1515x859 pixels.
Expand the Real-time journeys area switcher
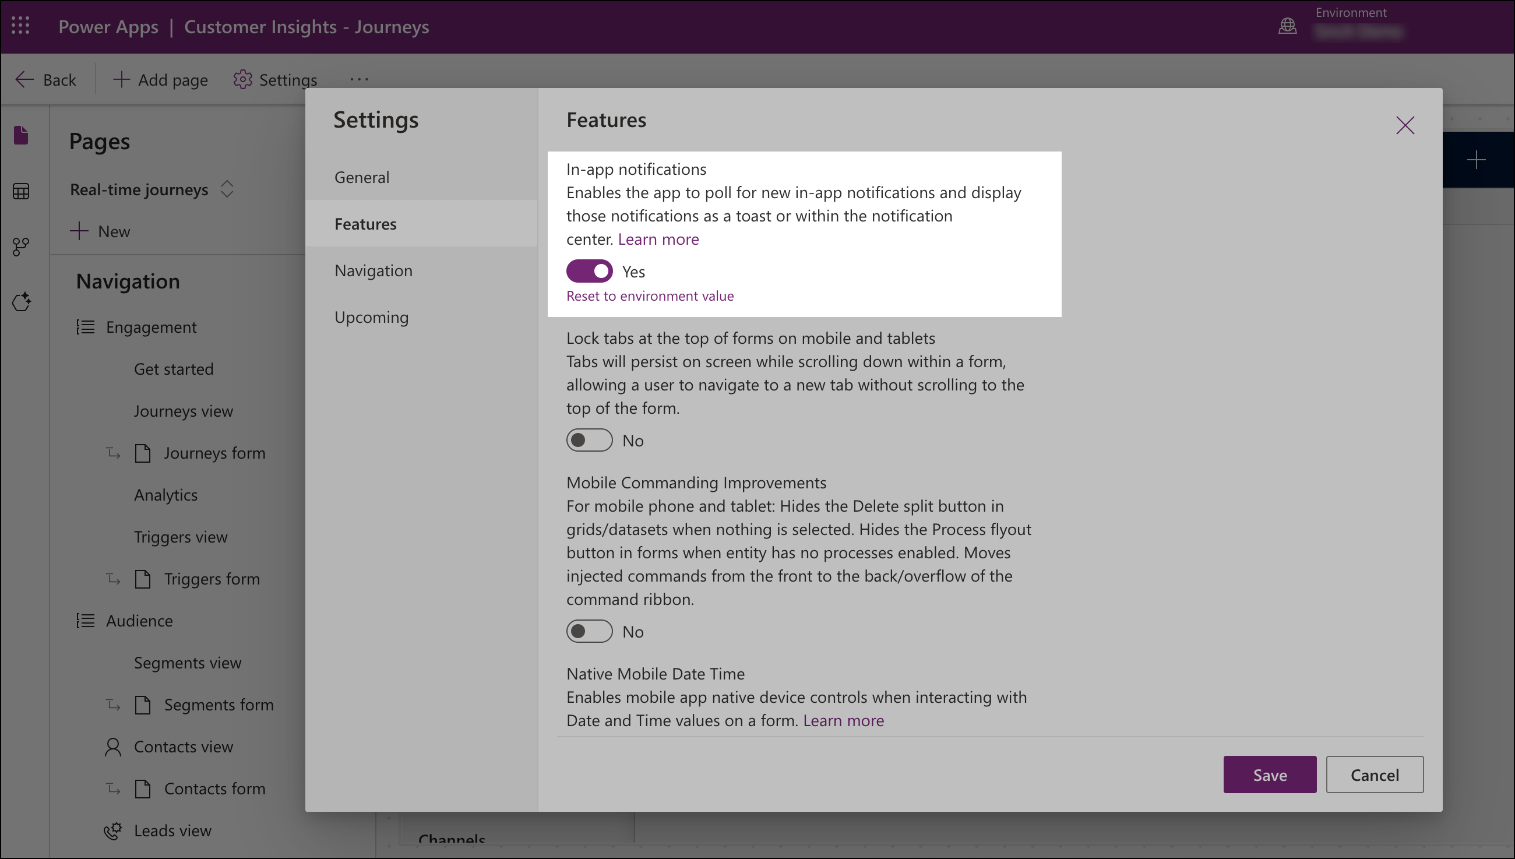[227, 189]
